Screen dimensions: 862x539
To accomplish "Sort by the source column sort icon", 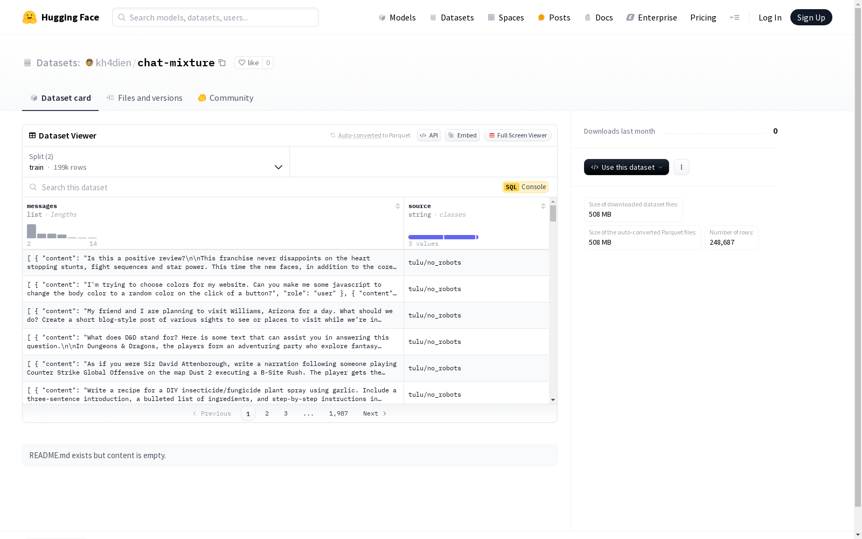I will [x=543, y=206].
